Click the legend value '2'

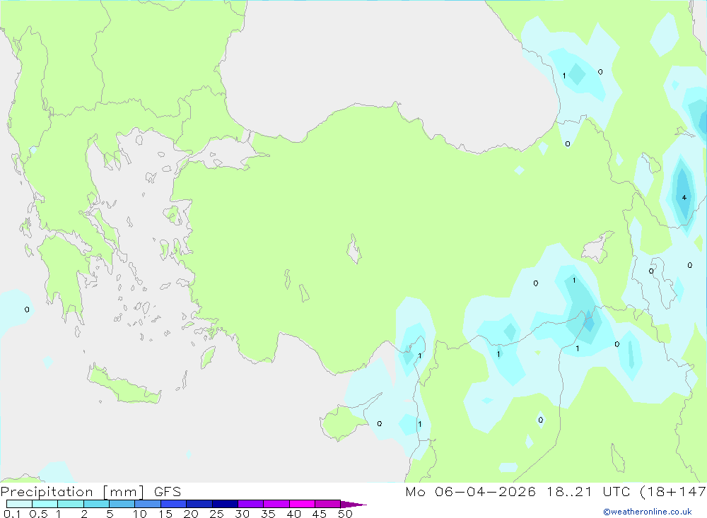[84, 514]
